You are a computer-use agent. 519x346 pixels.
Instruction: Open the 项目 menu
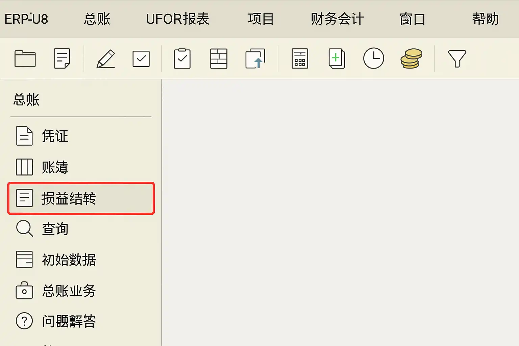coord(261,19)
